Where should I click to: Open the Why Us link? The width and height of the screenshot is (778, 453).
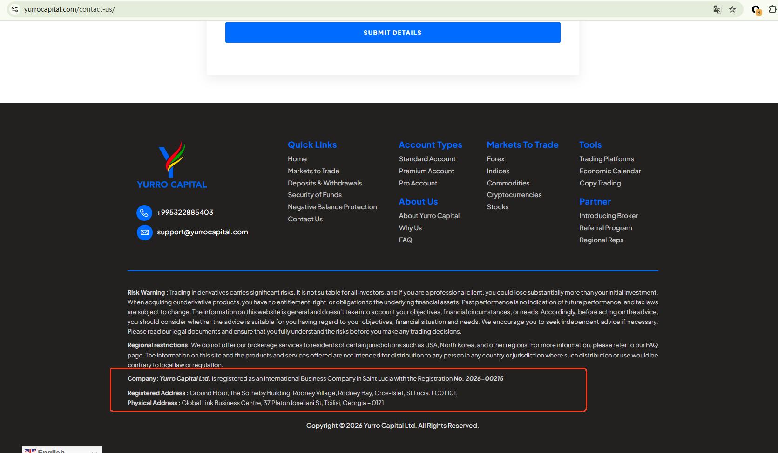[410, 228]
